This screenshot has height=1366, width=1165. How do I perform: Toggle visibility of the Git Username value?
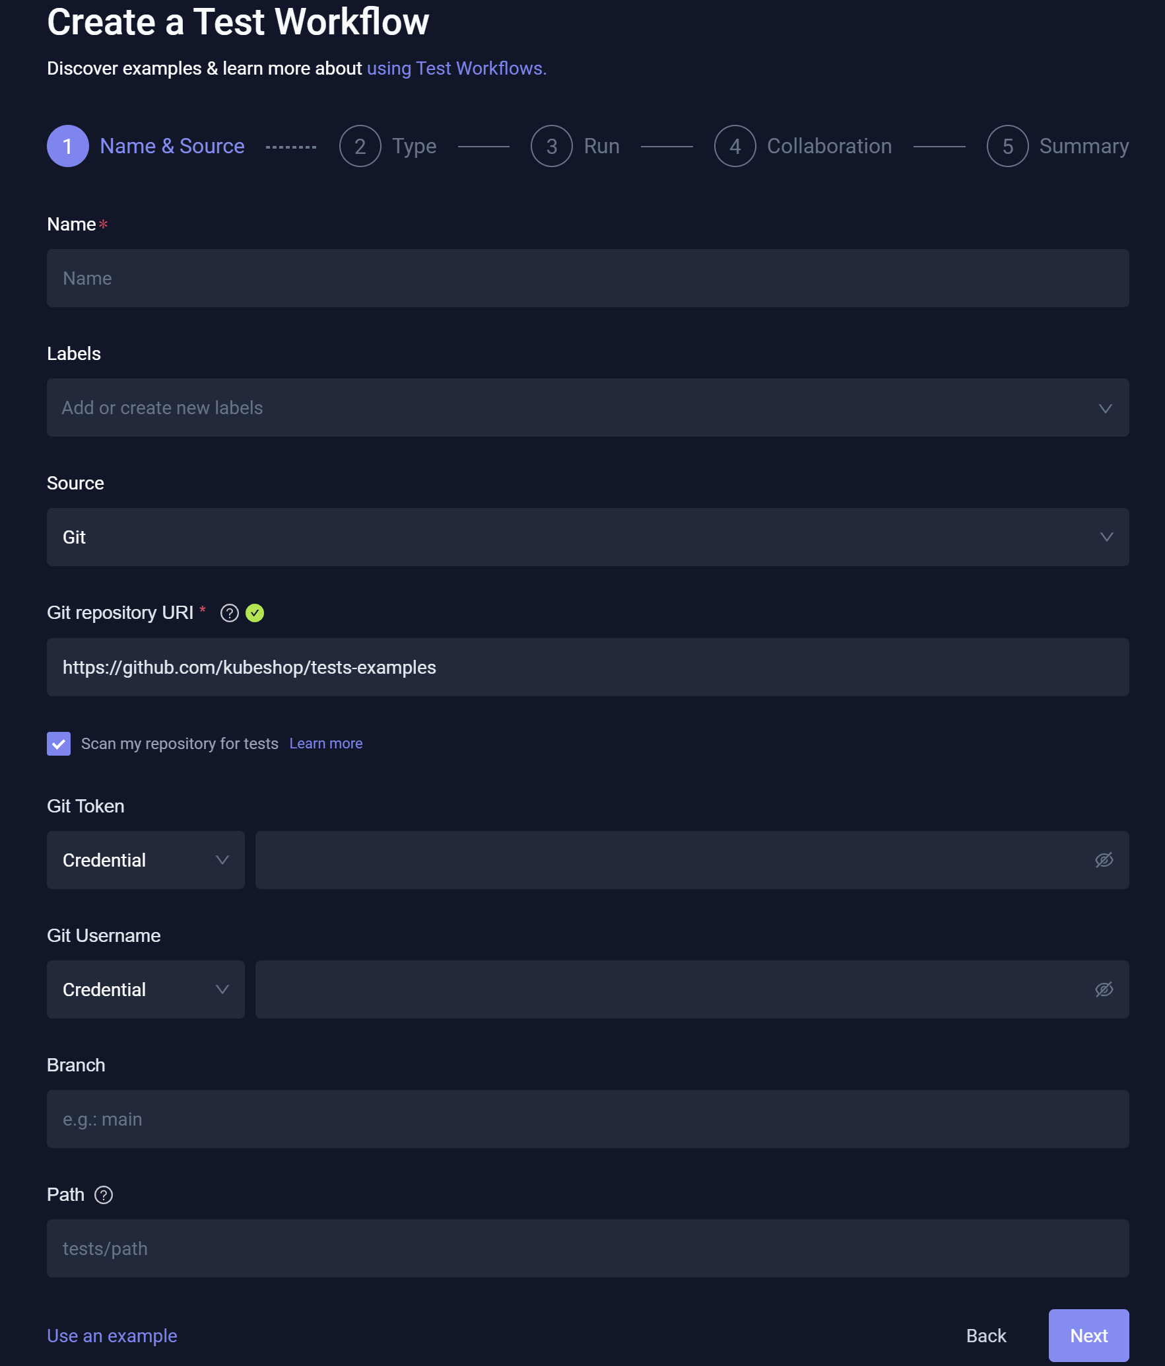coord(1105,989)
